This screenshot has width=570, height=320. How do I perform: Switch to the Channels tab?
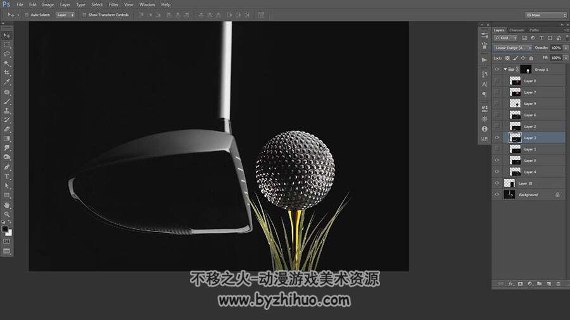516,30
